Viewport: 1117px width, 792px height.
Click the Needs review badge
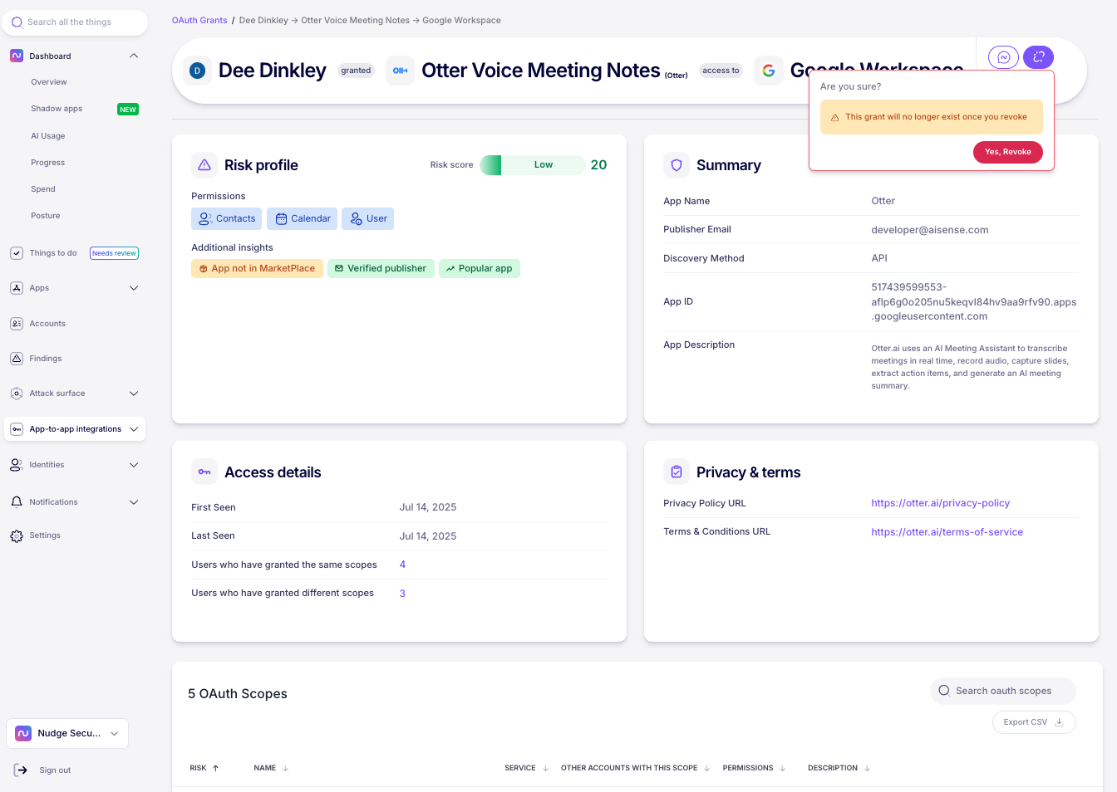[x=114, y=253]
